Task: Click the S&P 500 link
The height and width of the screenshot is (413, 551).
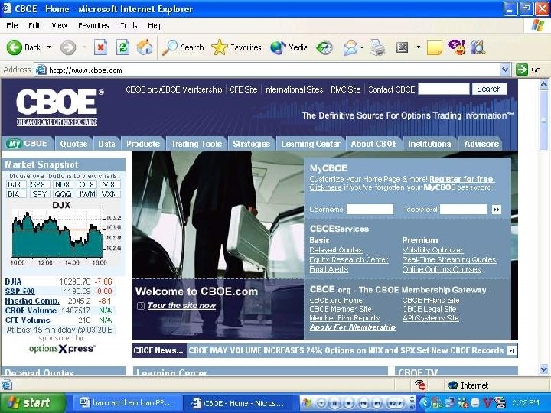Action: (x=20, y=291)
